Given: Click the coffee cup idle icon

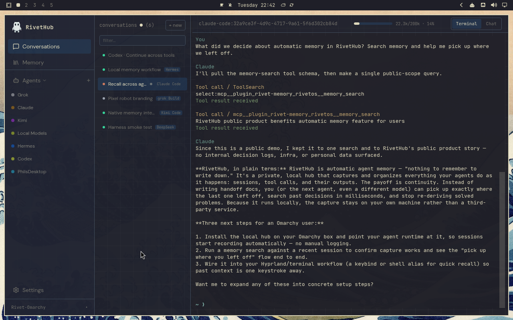Looking at the screenshot, I should click(222, 5).
